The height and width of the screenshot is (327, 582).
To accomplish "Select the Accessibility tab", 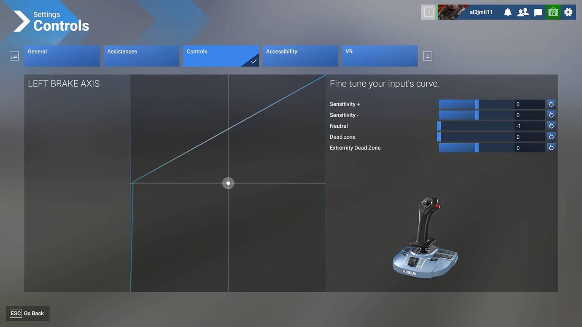I will pyautogui.click(x=300, y=56).
